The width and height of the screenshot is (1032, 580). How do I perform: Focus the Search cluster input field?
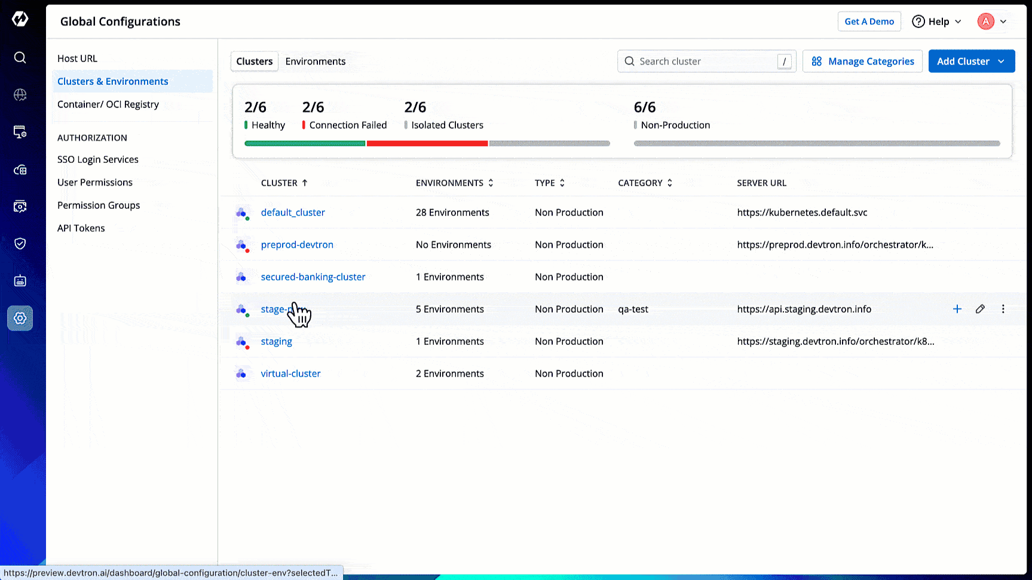(x=705, y=61)
